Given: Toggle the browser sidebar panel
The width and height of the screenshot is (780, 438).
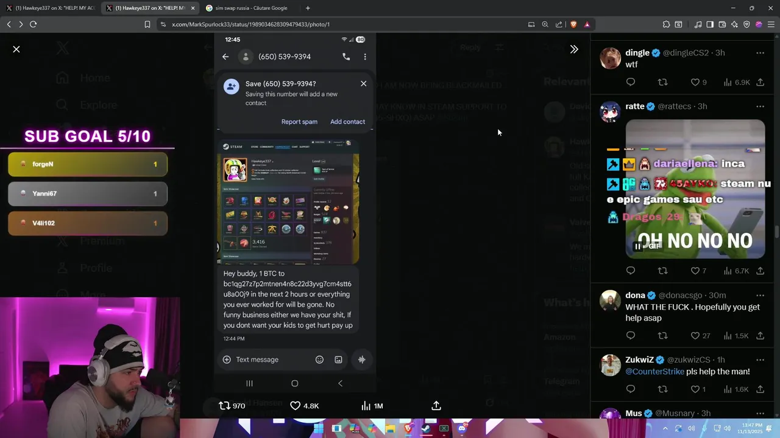Looking at the screenshot, I should 710,24.
